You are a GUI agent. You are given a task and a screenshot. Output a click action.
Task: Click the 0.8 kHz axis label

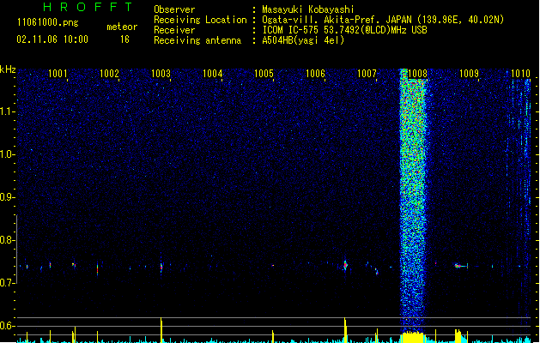pos(7,240)
